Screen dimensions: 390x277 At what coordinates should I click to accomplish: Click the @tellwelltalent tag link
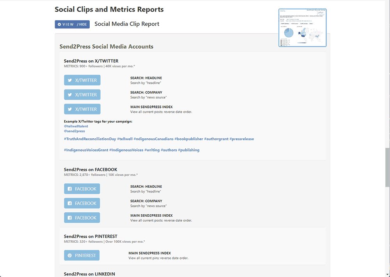pyautogui.click(x=76, y=126)
